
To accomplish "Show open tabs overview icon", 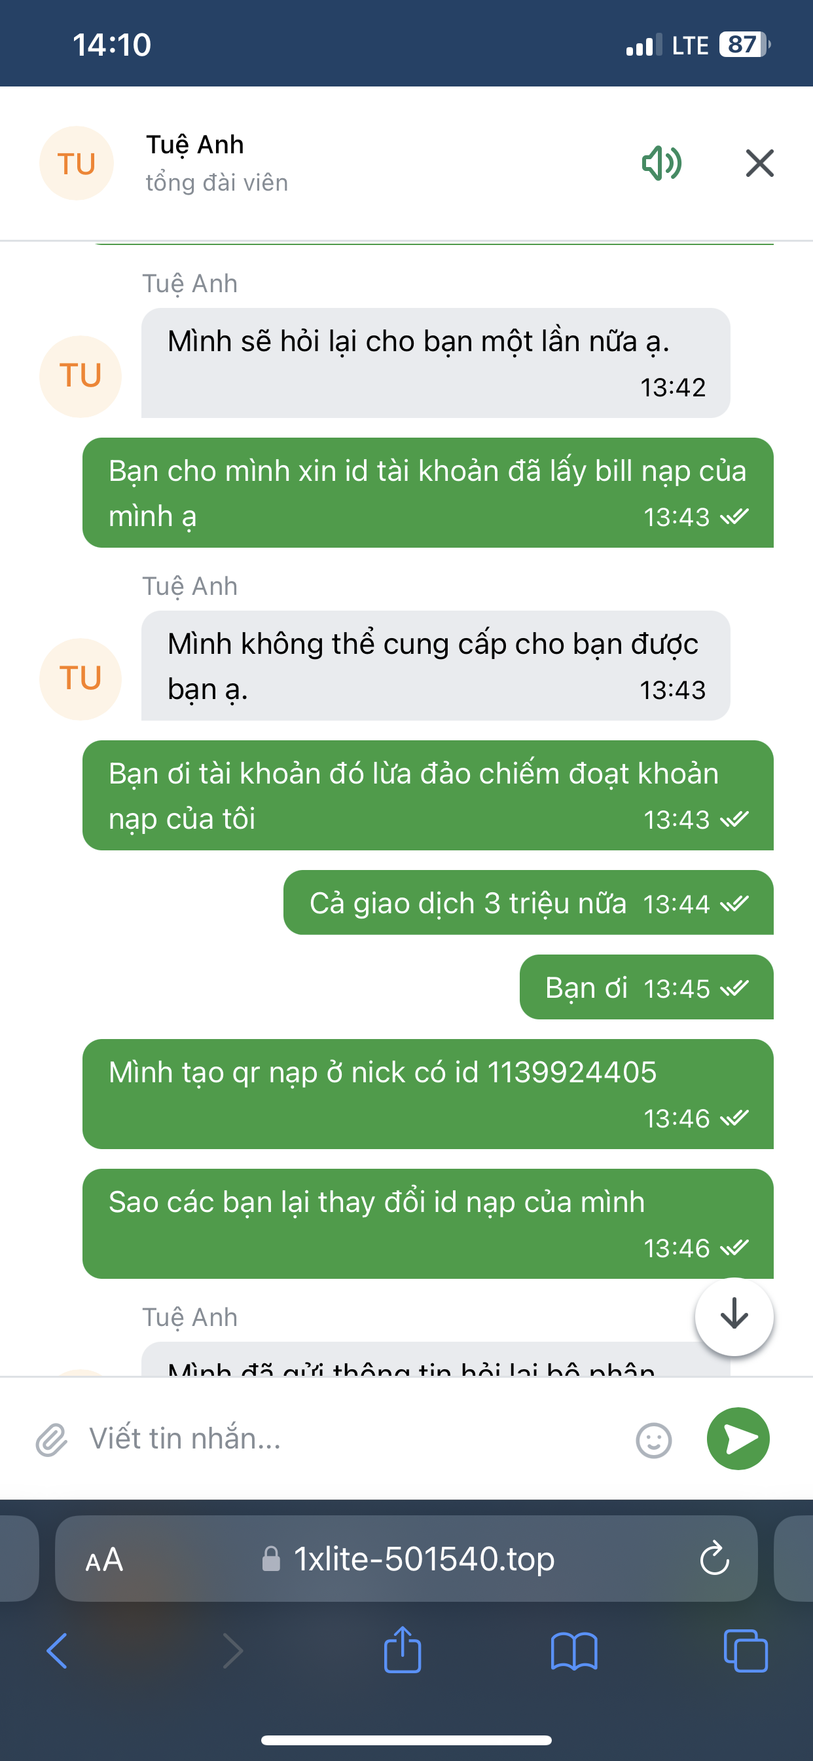I will click(746, 1651).
